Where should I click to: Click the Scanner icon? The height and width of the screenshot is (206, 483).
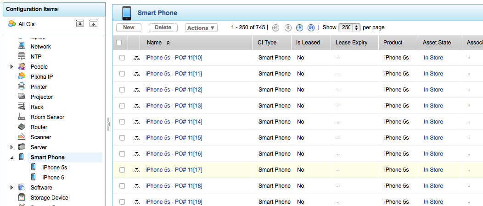pyautogui.click(x=21, y=137)
